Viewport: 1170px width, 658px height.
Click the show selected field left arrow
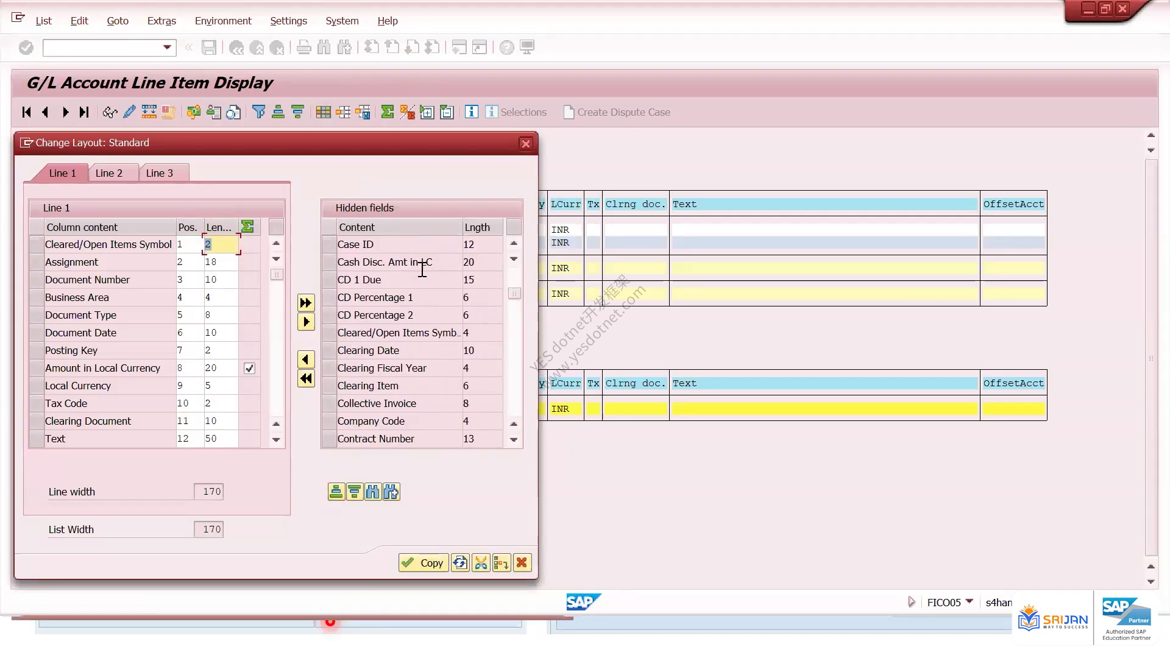(x=306, y=359)
